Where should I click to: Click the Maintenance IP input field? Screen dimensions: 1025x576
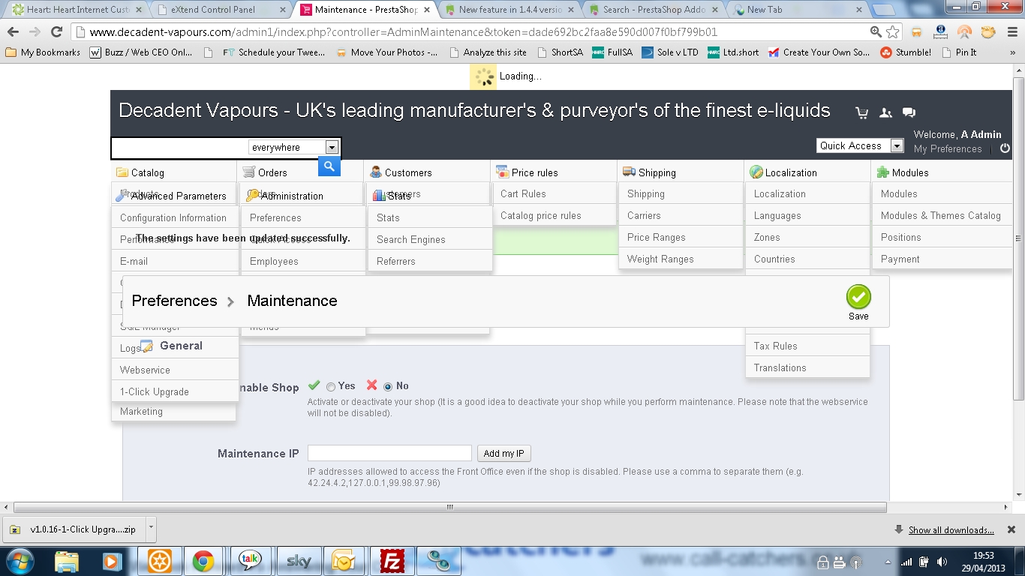pyautogui.click(x=389, y=453)
